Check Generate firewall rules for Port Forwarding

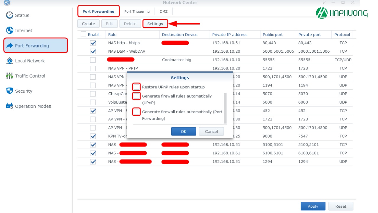coord(136,112)
